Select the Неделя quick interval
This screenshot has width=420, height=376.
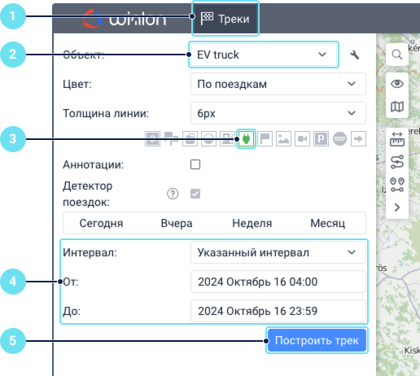[x=252, y=223]
